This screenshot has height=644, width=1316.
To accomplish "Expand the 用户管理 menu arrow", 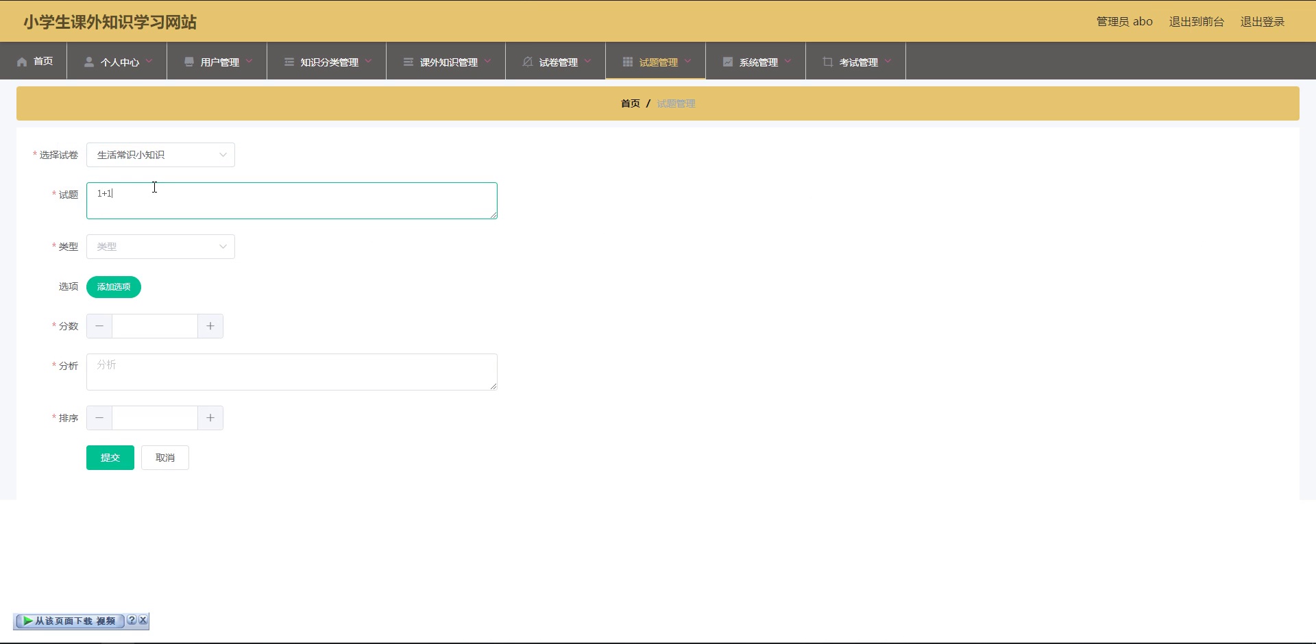I will [249, 61].
